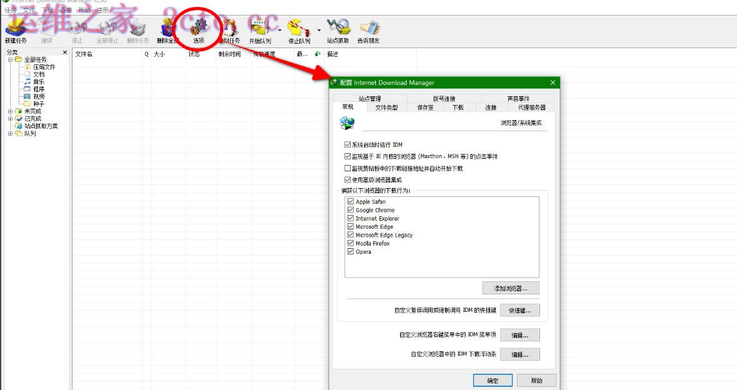Screen dimensions: 737x390
Task: Expand the 未完成 tree node
Action: tap(11, 111)
